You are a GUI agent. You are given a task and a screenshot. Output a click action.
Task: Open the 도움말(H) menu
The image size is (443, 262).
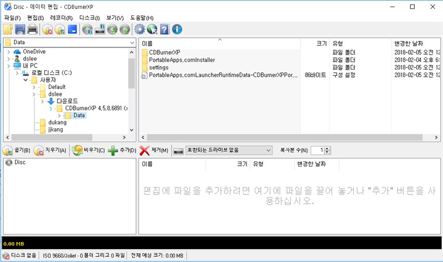pos(142,18)
